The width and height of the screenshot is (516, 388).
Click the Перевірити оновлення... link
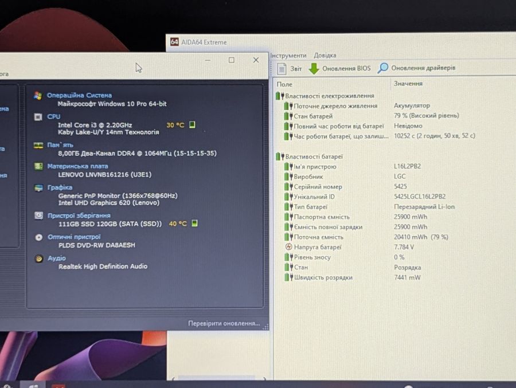[x=224, y=323]
